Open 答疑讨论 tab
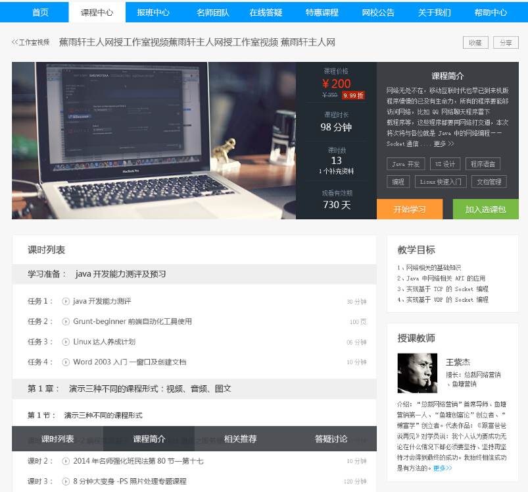The image size is (528, 492). (331, 439)
